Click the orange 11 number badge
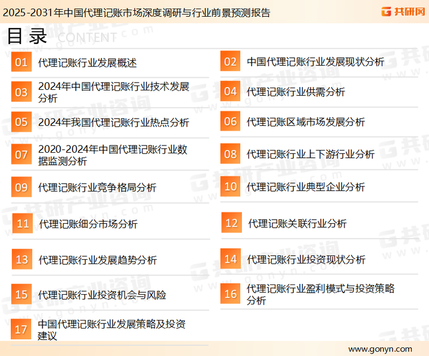Image resolution: width=429 pixels, height=356 pixels. tap(23, 223)
